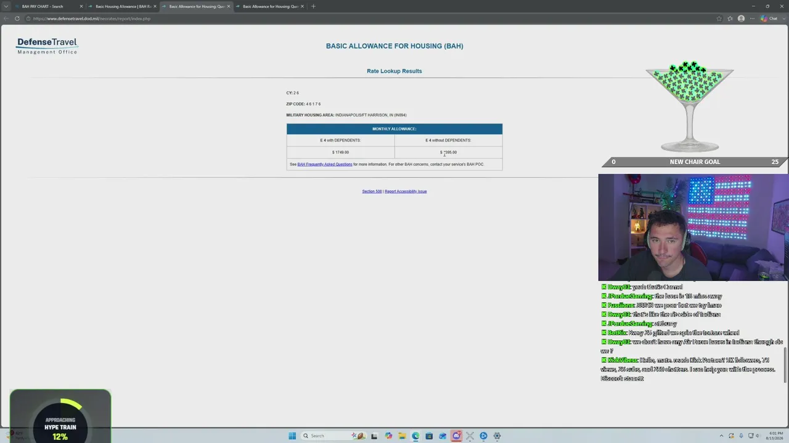Screen dimensions: 789x443
Task: Switch to the BAH PAY CHART Search tab
Action: (x=48, y=6)
